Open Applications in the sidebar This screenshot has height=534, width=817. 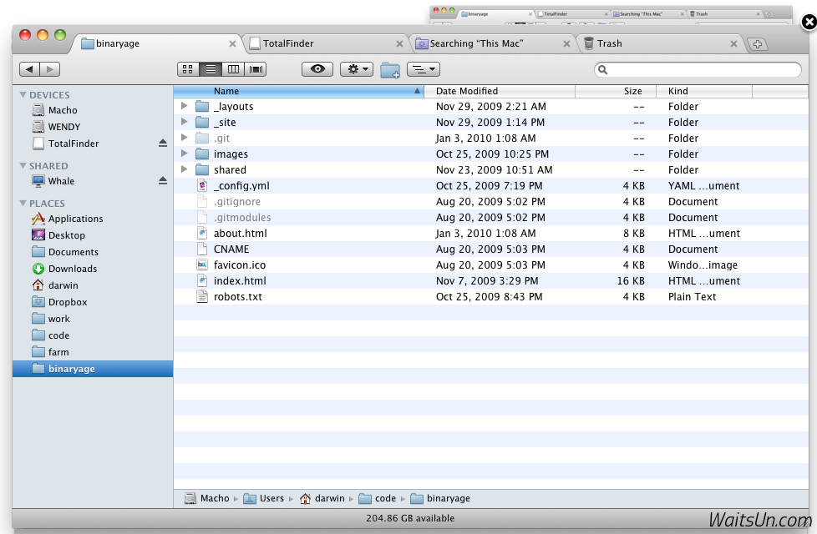75,219
